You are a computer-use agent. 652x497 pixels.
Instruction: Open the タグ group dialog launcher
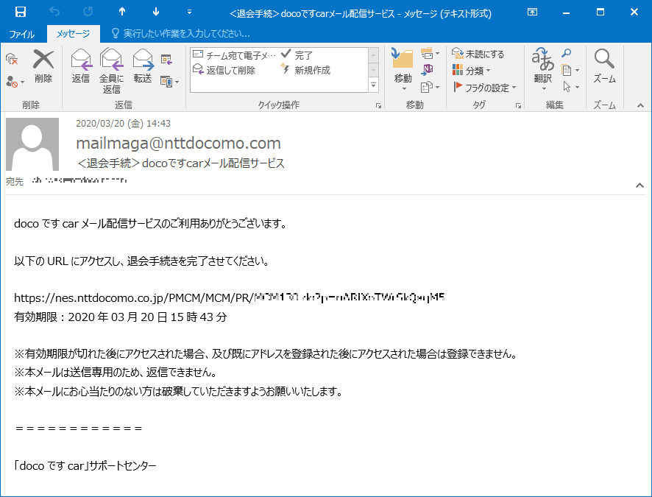tap(518, 105)
